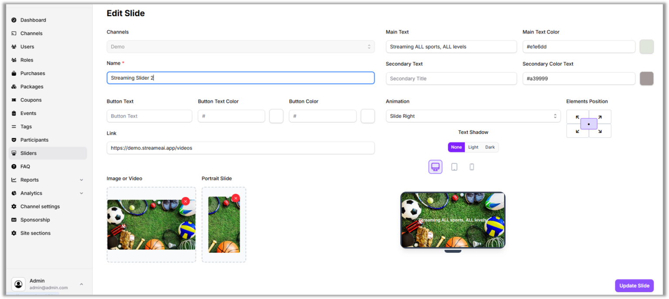Switch preview to tablet device icon

(454, 167)
